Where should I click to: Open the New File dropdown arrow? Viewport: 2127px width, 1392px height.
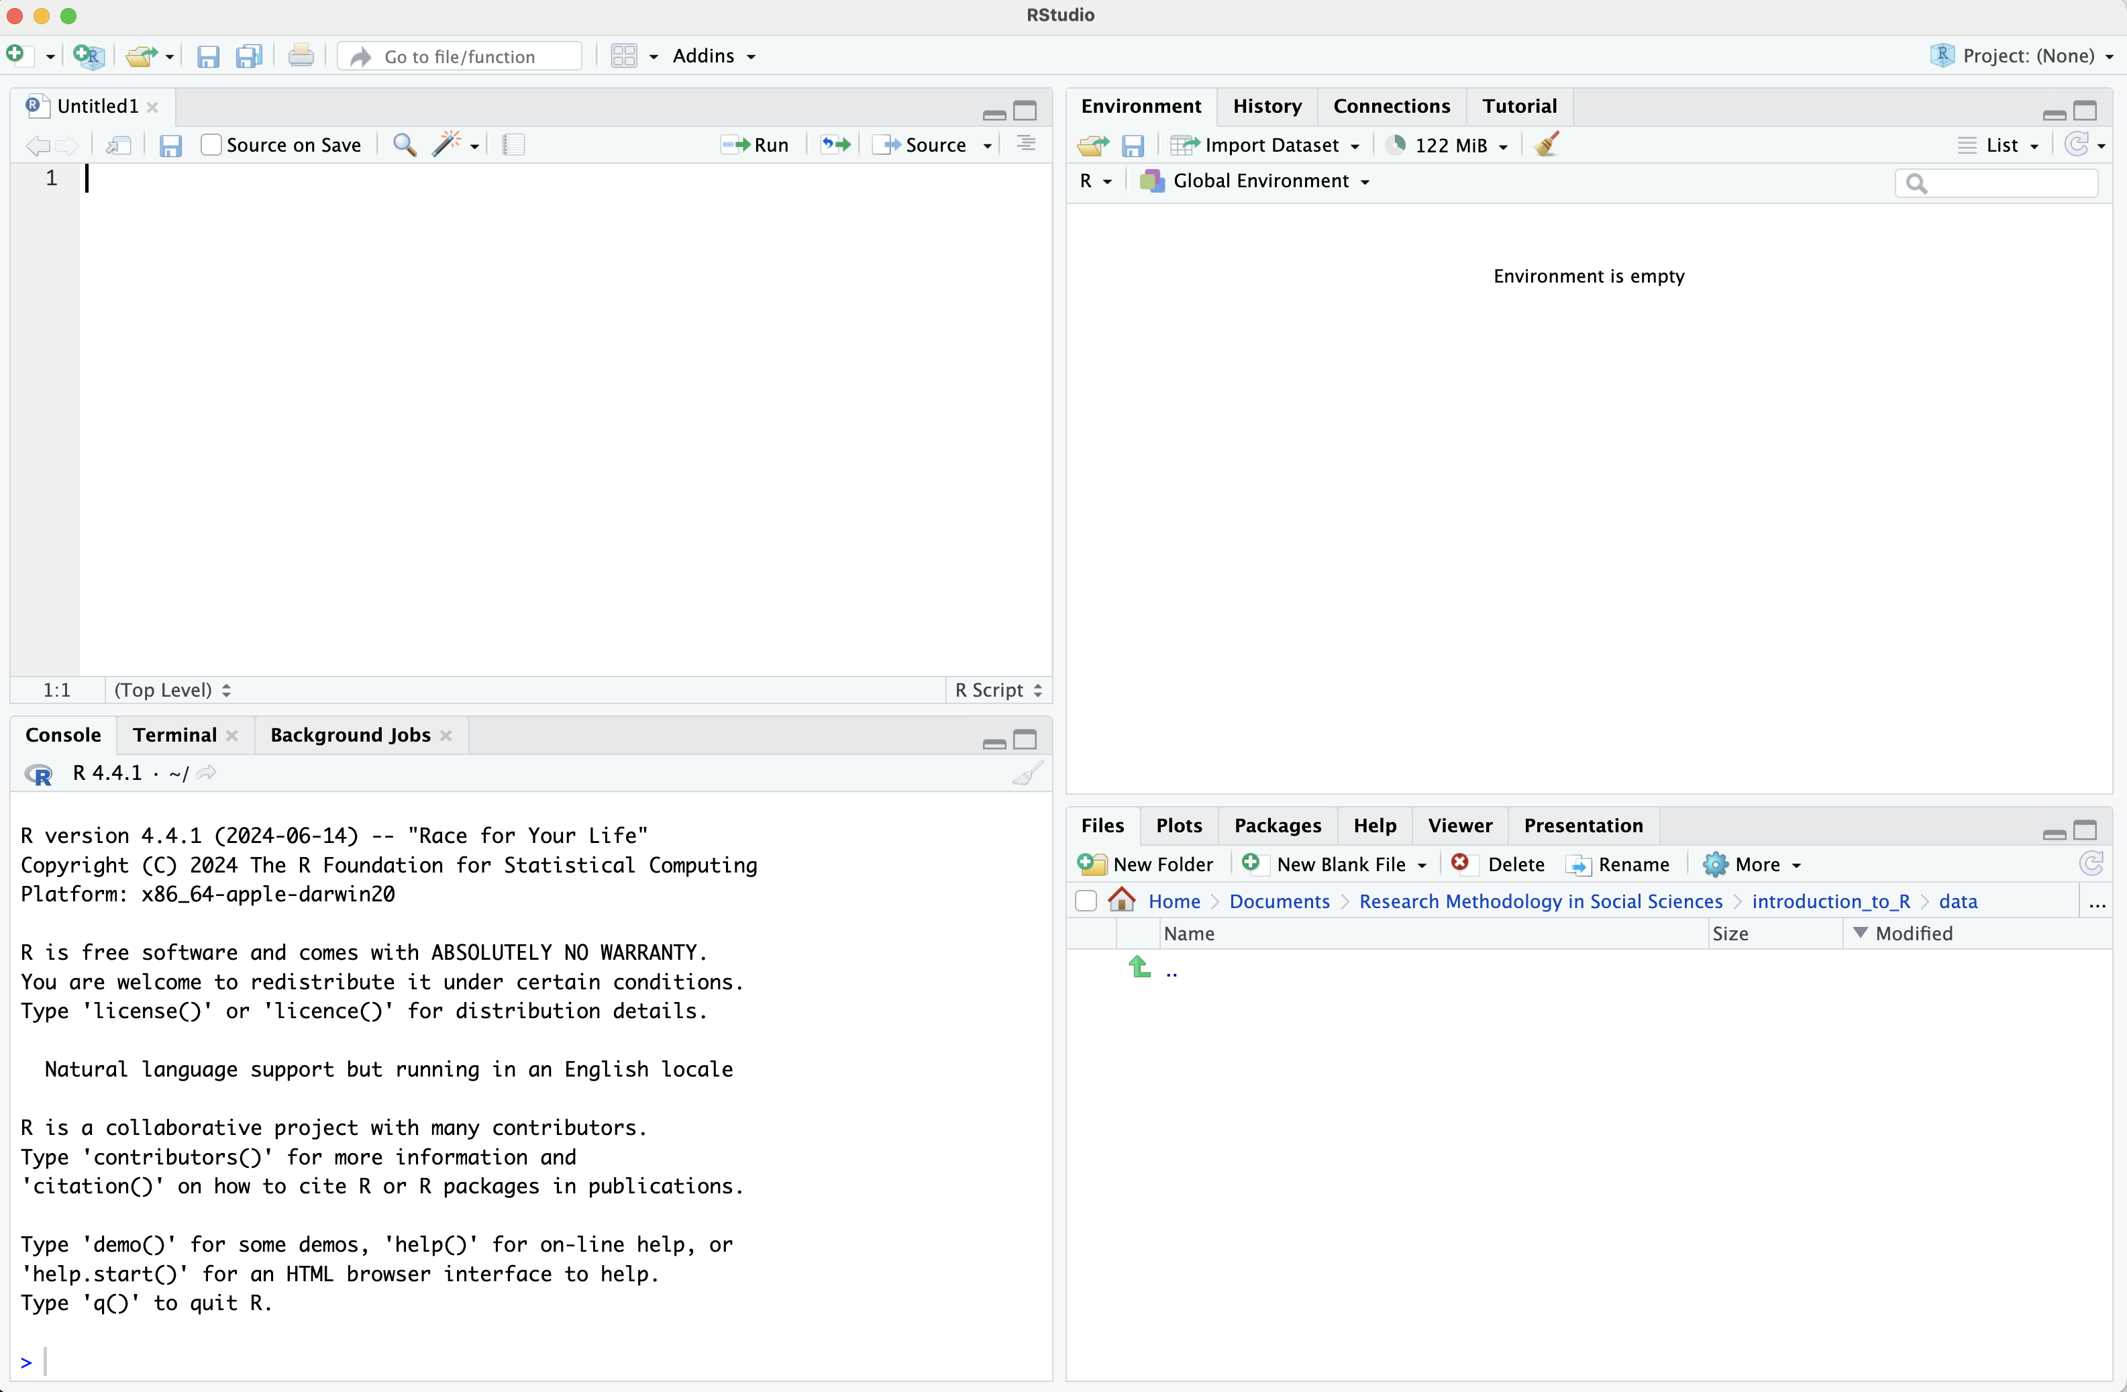click(50, 57)
